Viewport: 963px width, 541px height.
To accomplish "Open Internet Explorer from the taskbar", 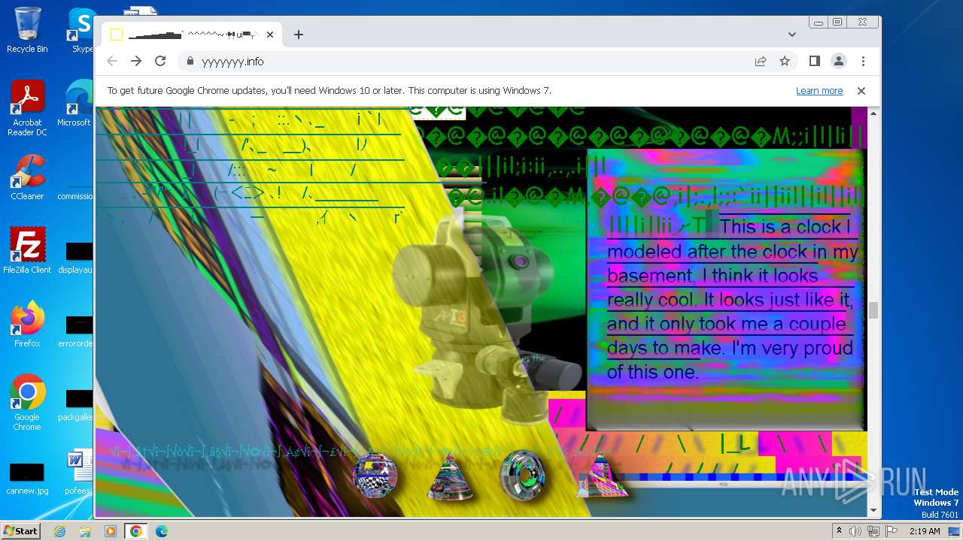I will click(60, 531).
